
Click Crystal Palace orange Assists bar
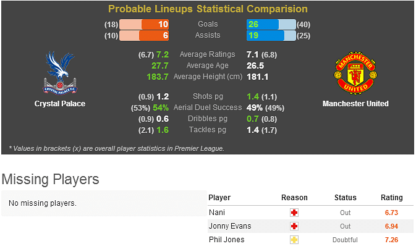[144, 36]
